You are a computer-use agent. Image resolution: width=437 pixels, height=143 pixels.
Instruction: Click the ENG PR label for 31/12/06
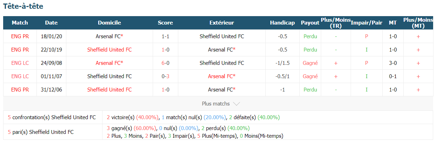20,89
